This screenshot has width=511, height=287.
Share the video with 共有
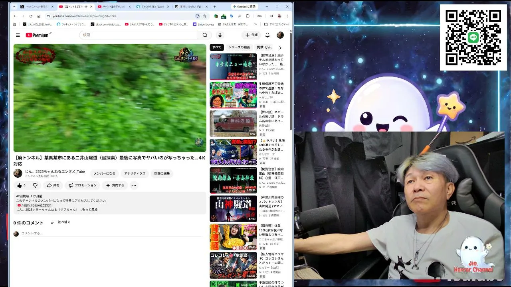pos(53,185)
